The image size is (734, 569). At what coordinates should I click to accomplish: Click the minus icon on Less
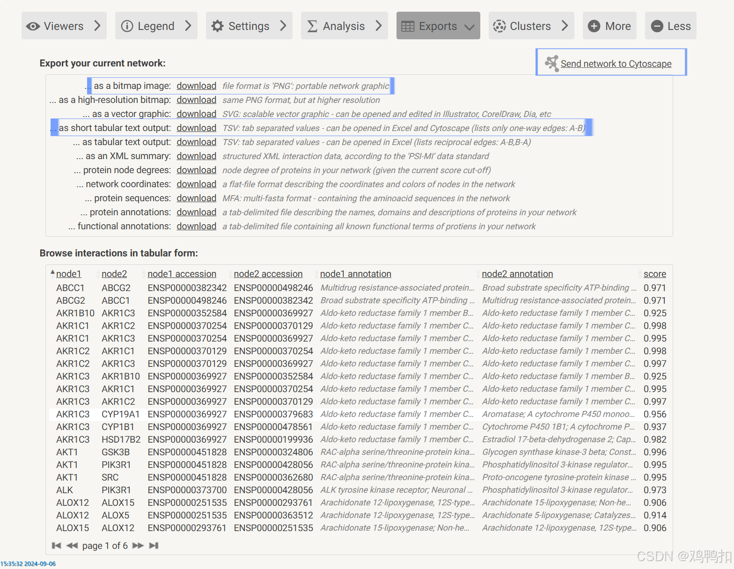(657, 26)
